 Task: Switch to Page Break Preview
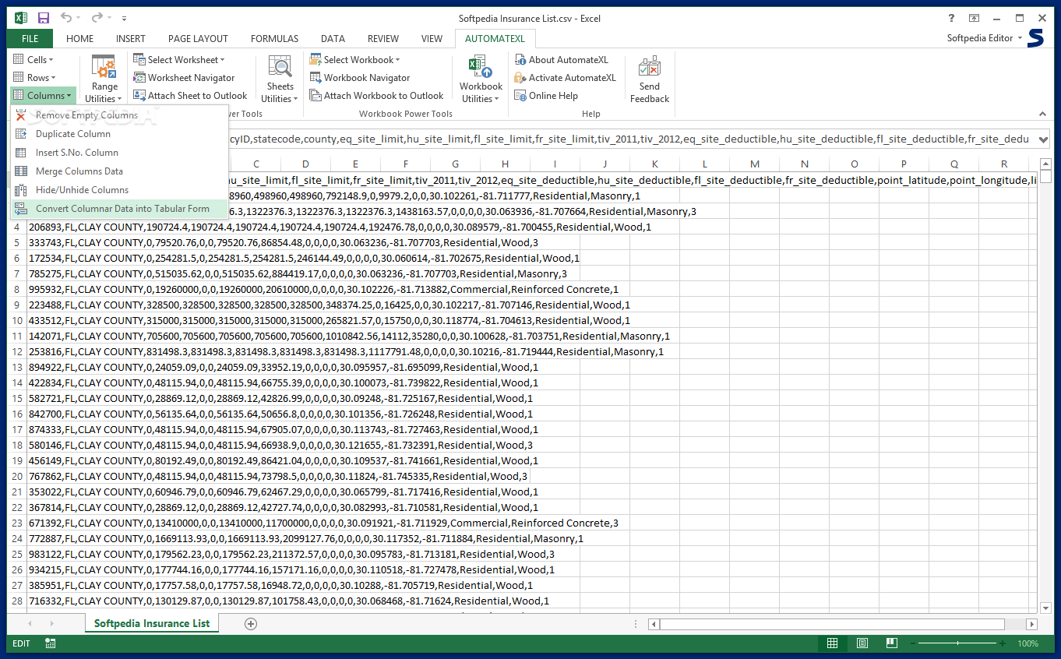click(x=892, y=643)
